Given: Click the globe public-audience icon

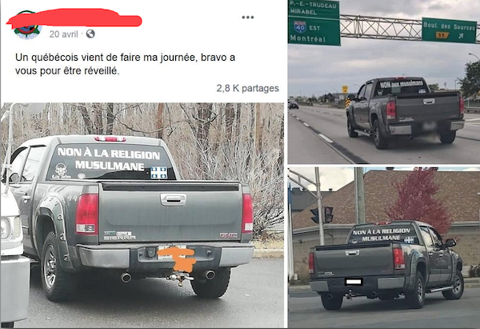Looking at the screenshot, I should 90,34.
